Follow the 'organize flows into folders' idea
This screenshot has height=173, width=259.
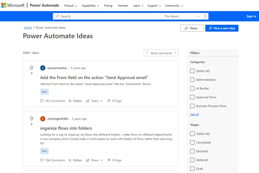click(75, 160)
